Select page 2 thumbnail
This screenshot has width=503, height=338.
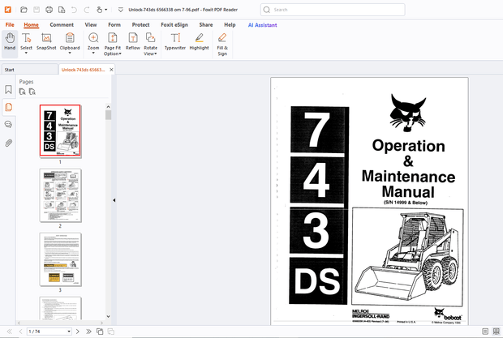pyautogui.click(x=60, y=195)
